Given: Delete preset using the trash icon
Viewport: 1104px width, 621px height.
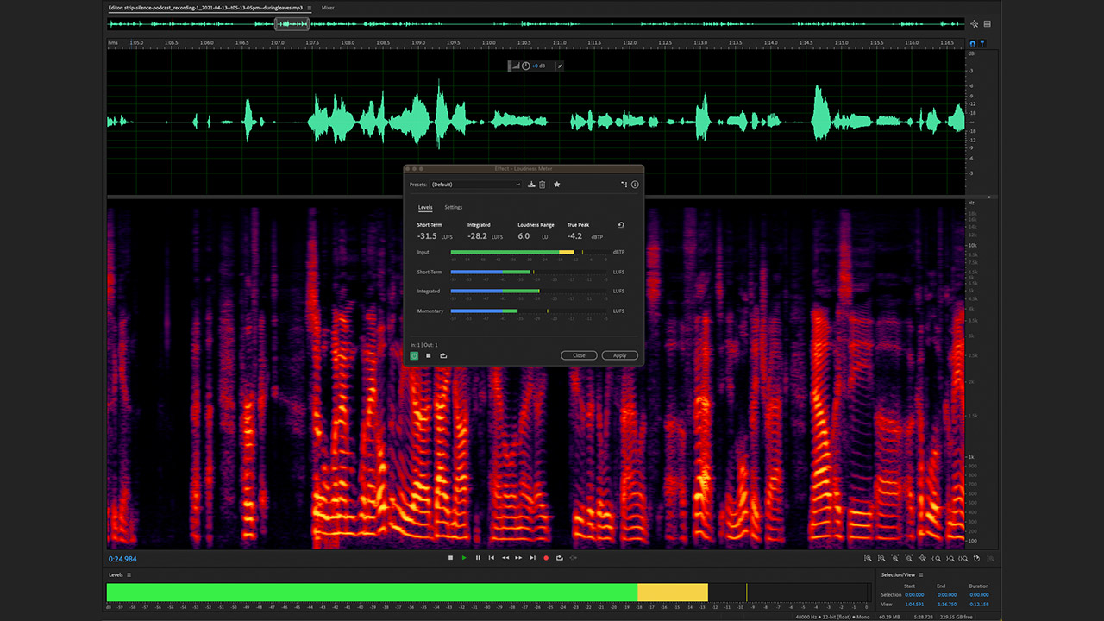Looking at the screenshot, I should [543, 185].
